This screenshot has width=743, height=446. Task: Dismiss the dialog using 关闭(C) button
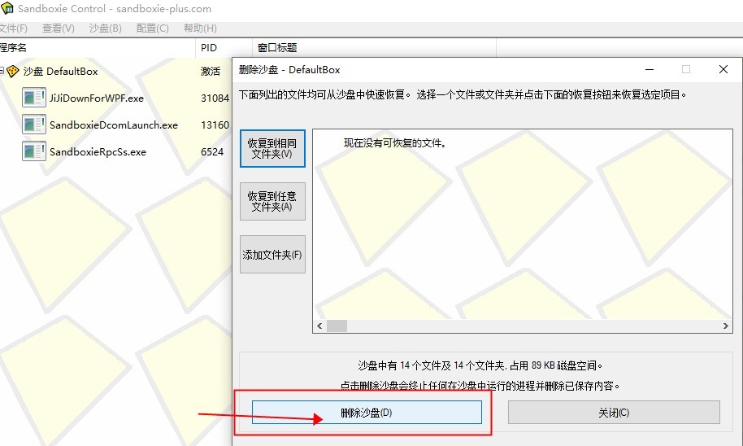click(x=614, y=413)
